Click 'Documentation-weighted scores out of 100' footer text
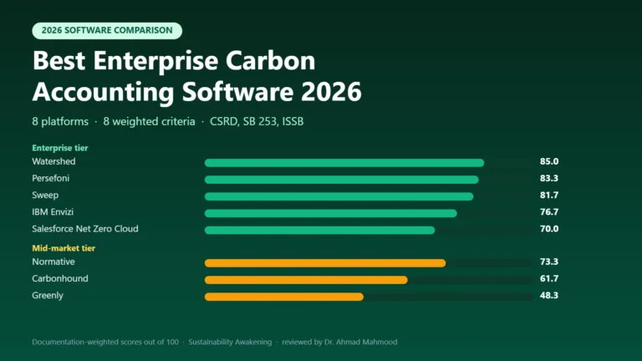 click(x=105, y=342)
